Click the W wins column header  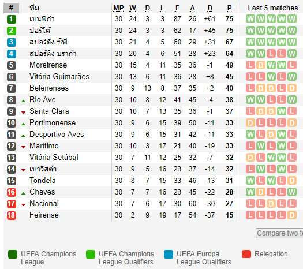tap(133, 8)
